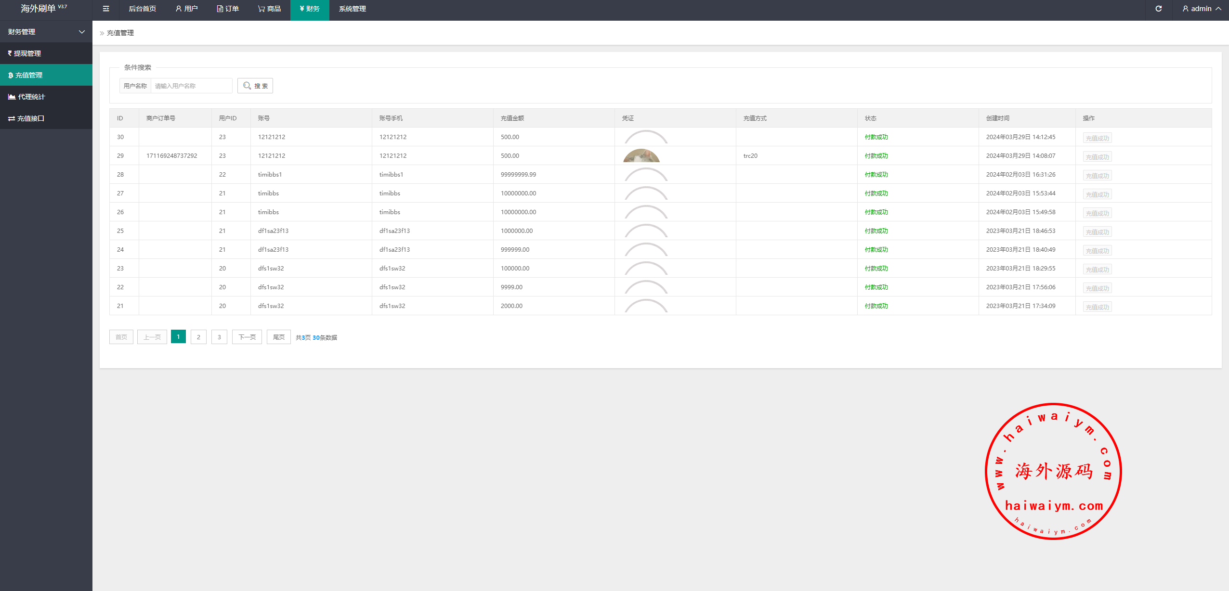Select 充值管理 in the sidebar
The image size is (1229, 591).
click(x=28, y=75)
